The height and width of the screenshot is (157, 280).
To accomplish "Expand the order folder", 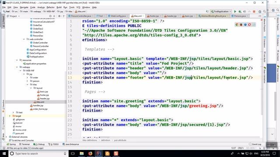I will coord(27,78).
